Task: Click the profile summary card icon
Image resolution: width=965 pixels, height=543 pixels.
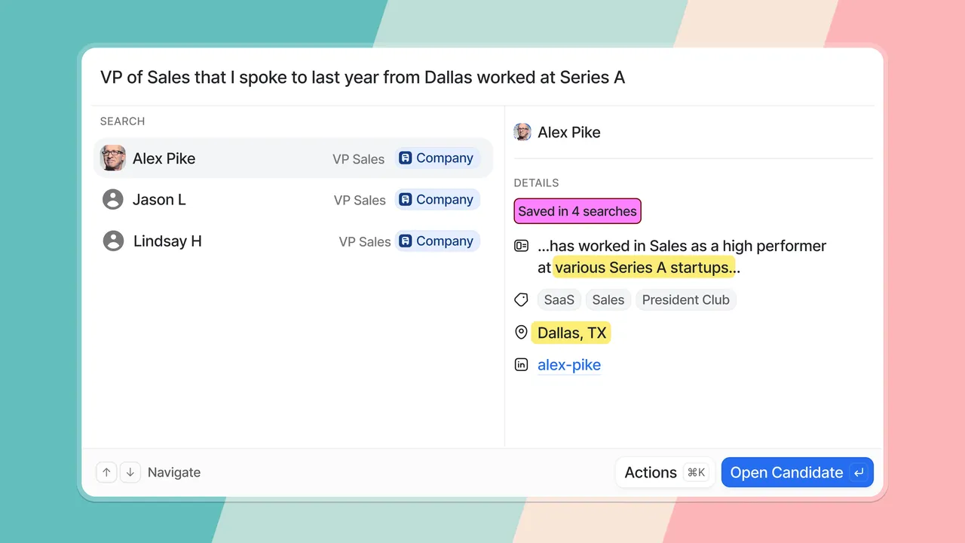Action: pos(521,246)
